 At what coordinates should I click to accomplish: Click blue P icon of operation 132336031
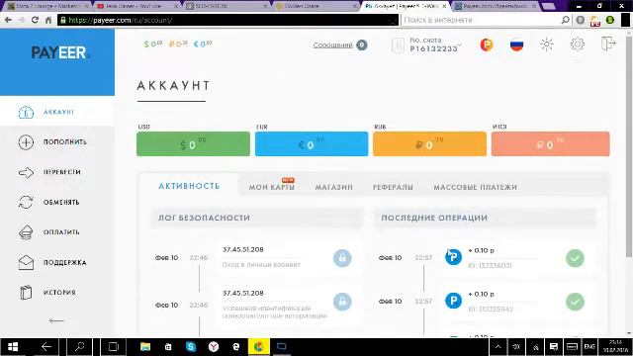(x=453, y=257)
